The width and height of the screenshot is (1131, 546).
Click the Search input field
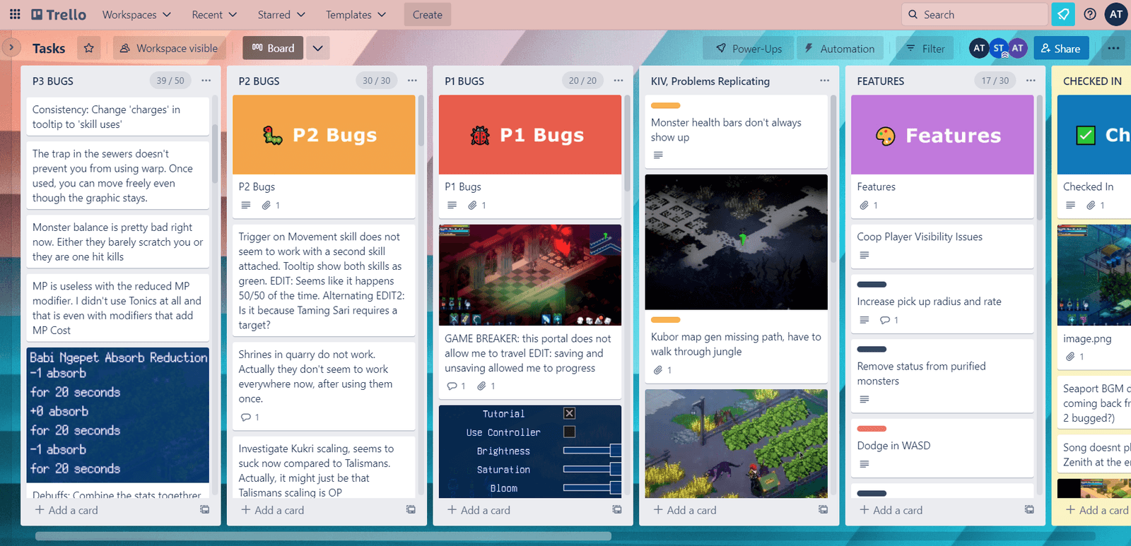coord(975,14)
